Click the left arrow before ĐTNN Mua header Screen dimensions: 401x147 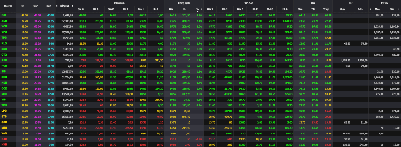(x=370, y=9)
